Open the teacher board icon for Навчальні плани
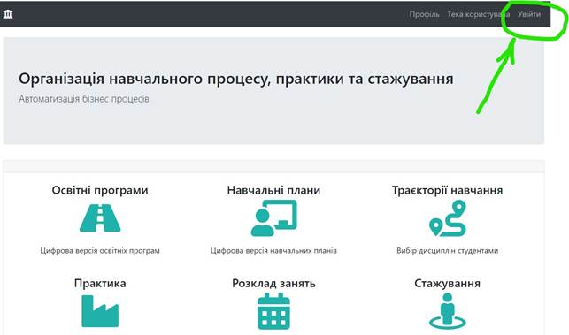The image size is (569, 335). (274, 218)
